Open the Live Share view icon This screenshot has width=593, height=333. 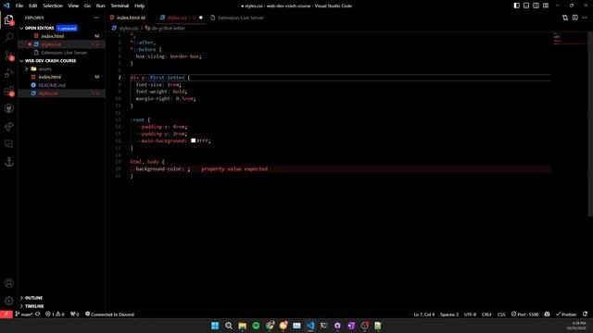pos(8,127)
